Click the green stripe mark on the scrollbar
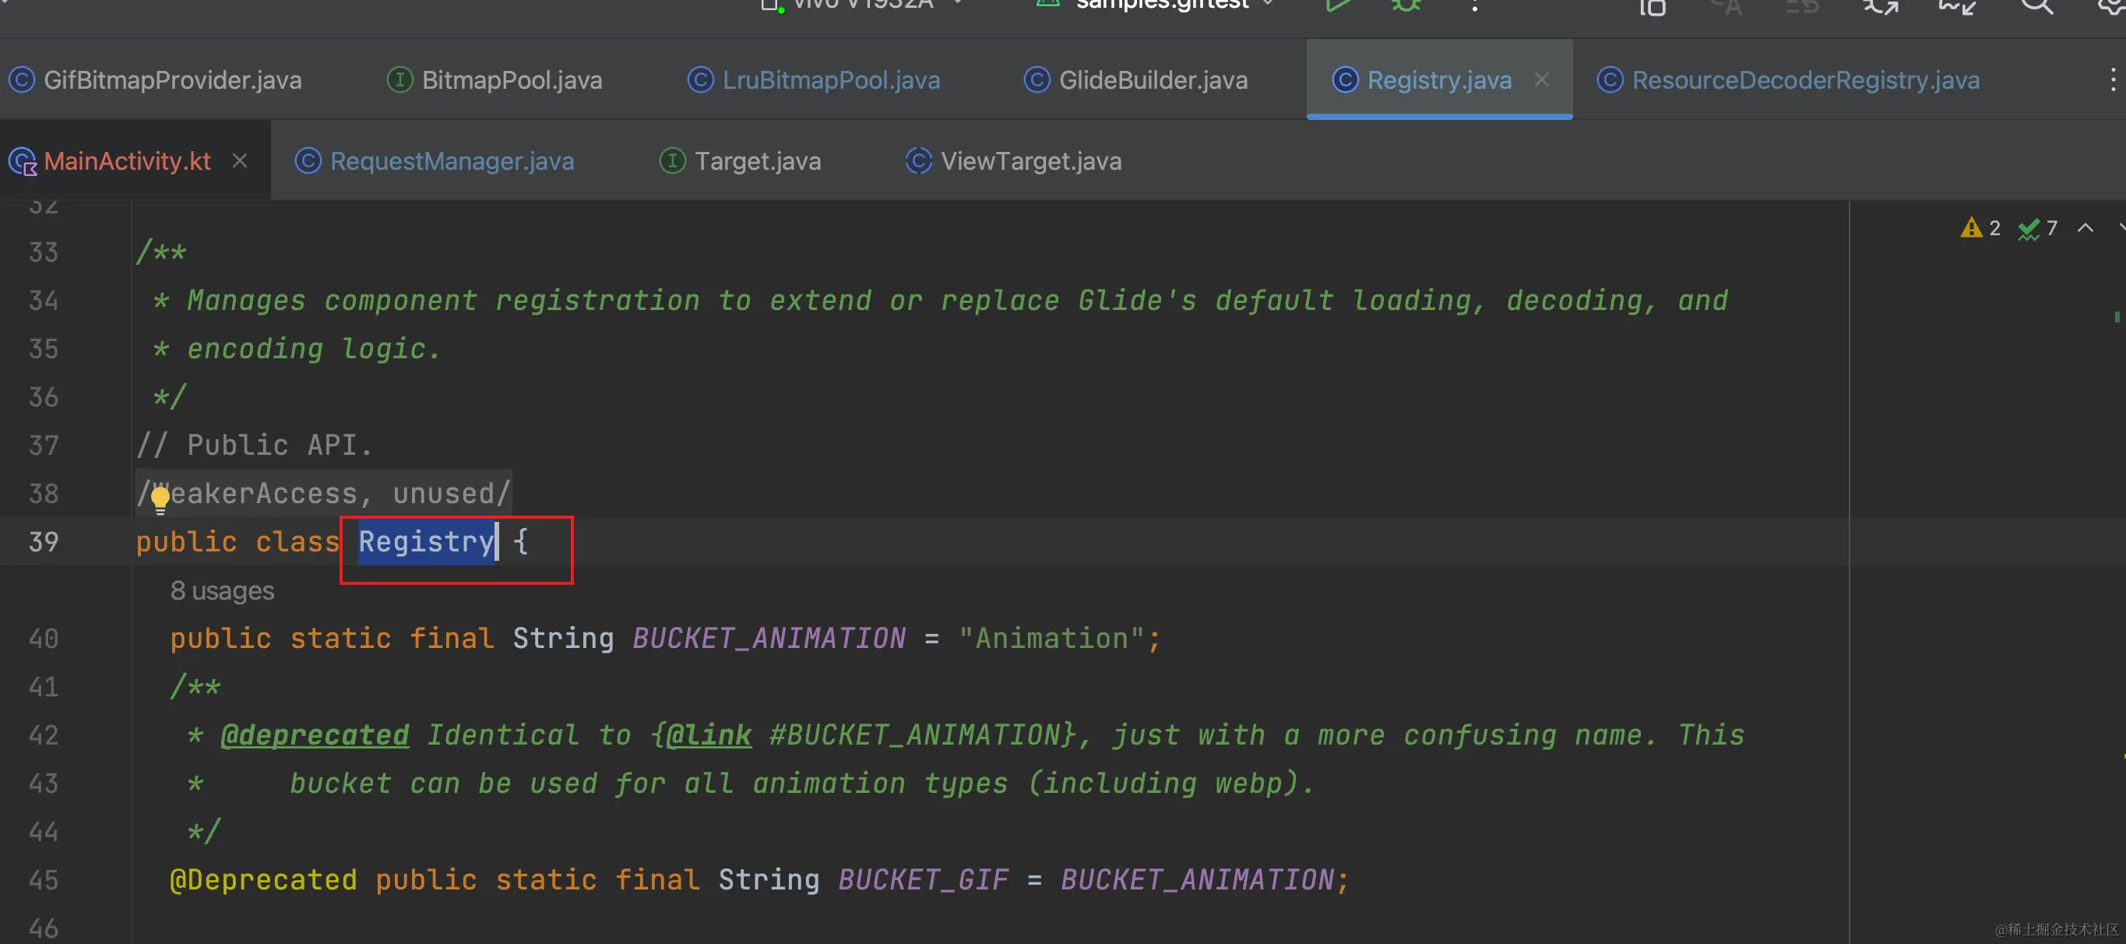 point(2117,317)
